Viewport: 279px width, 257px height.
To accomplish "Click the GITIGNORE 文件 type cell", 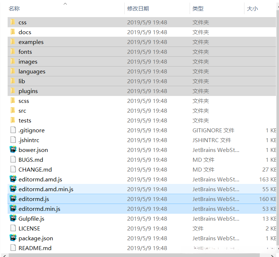I will click(213, 130).
